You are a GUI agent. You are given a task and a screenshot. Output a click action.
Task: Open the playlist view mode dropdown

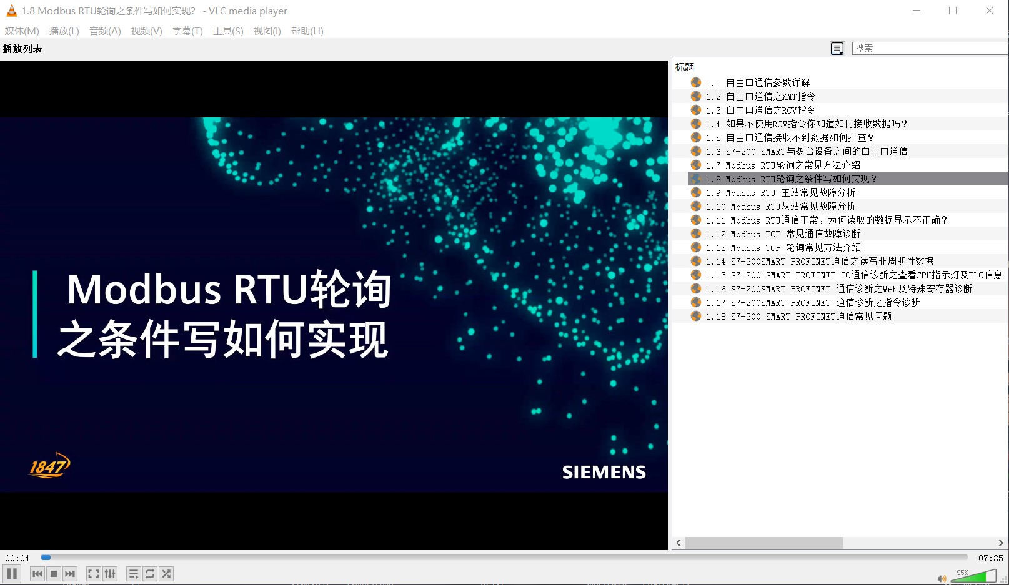tap(837, 49)
